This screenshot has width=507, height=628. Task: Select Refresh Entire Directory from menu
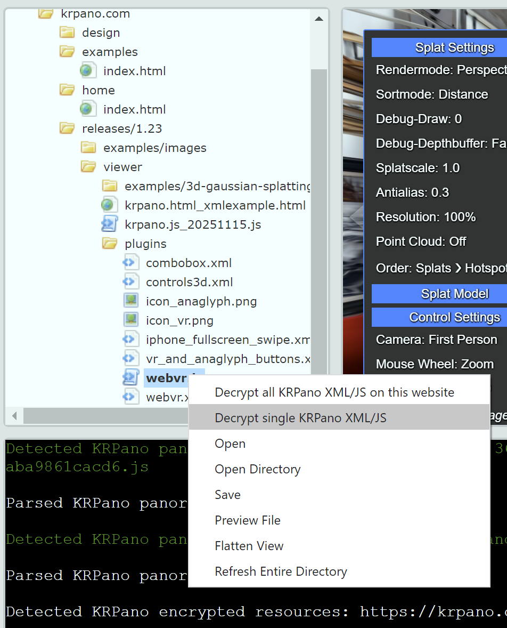[x=281, y=571]
